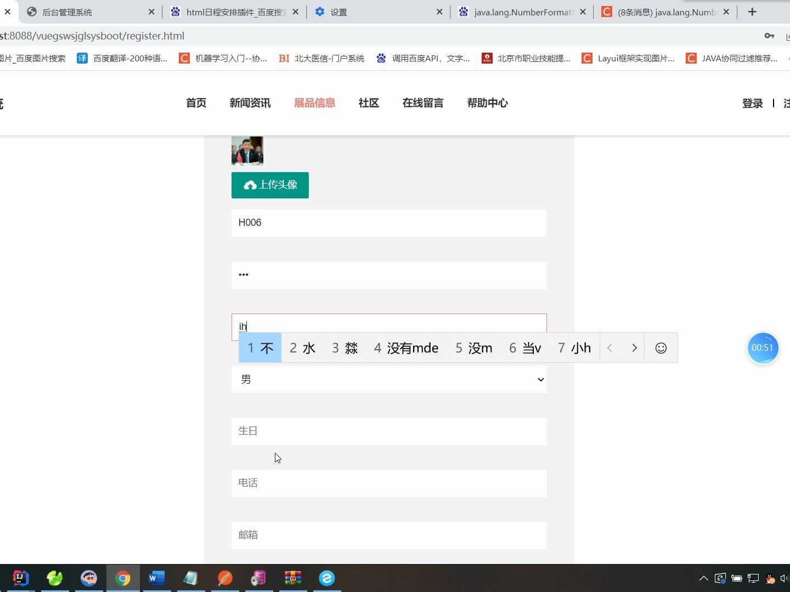790x592 pixels.
Task: Expand the 电话 phone input field
Action: click(389, 483)
